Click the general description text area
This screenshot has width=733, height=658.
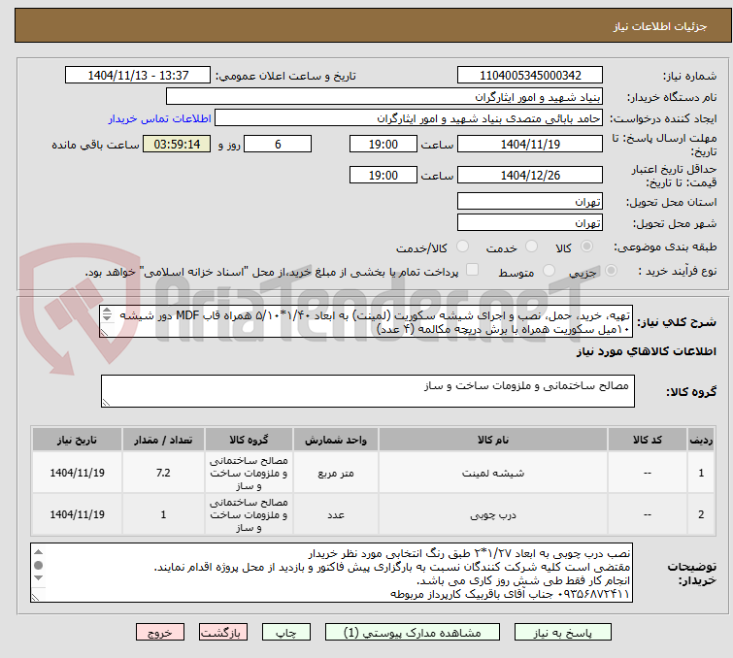coord(367,322)
